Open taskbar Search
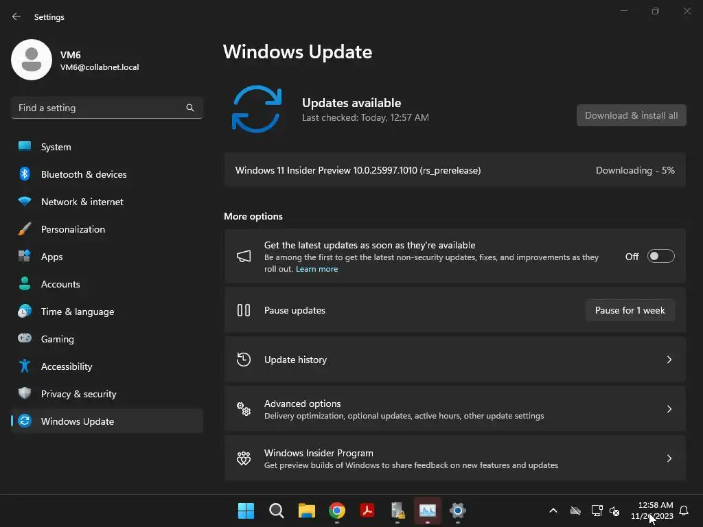Image resolution: width=703 pixels, height=527 pixels. coord(276,511)
